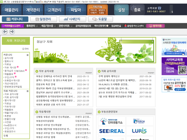Click more+ in 지회 공지사항 panel
Screen dimensions: 187x140
(x=151, y=73)
